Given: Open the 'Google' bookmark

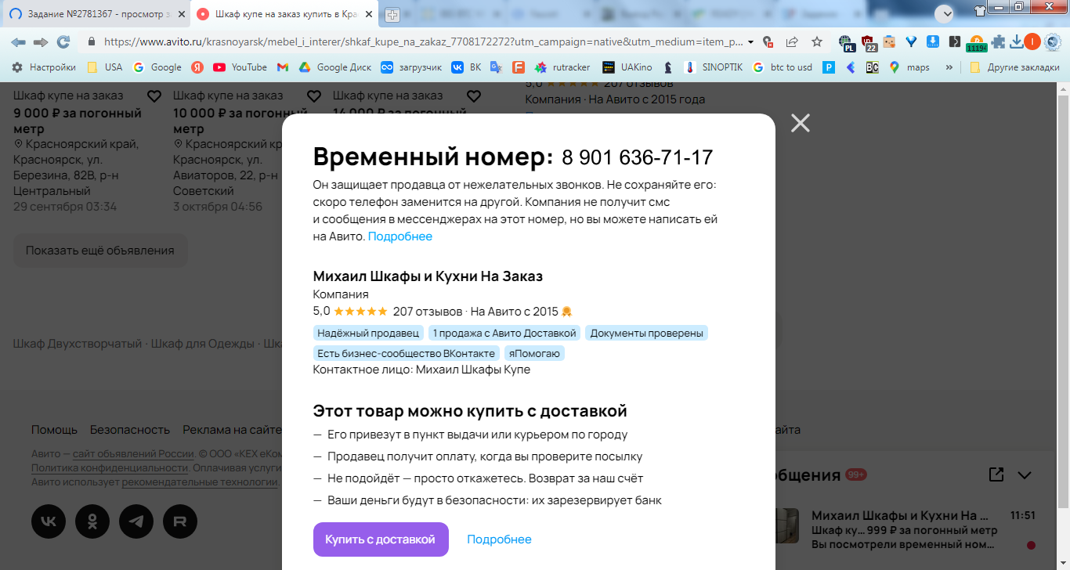Looking at the screenshot, I should pos(157,67).
